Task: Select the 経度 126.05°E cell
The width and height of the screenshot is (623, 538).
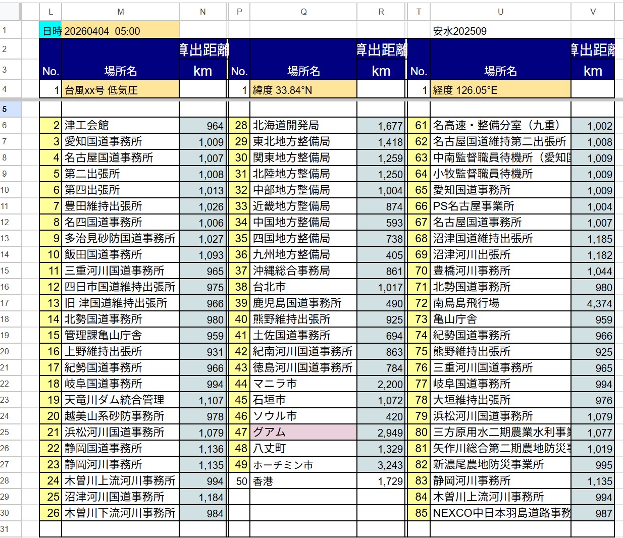Action: 500,90
